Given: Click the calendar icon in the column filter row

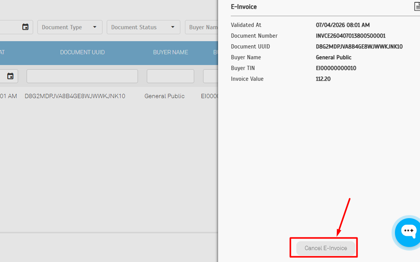Looking at the screenshot, I should (10, 76).
